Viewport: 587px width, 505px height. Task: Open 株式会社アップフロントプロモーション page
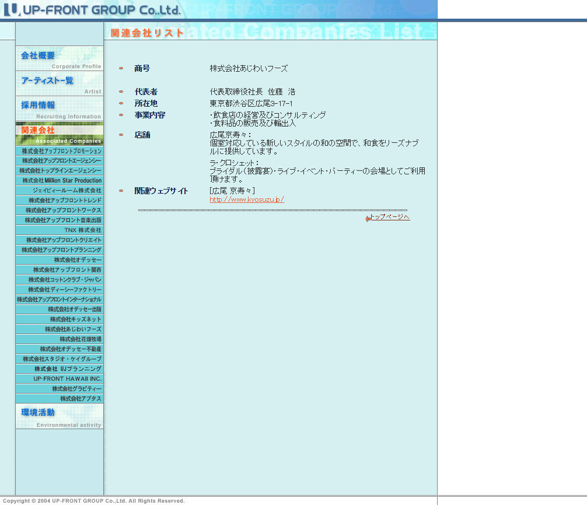60,151
